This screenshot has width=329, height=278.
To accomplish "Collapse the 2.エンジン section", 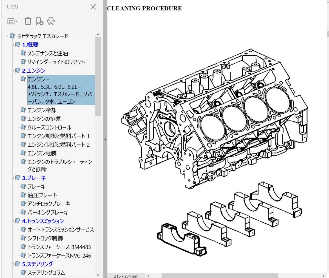I will click(13, 70).
